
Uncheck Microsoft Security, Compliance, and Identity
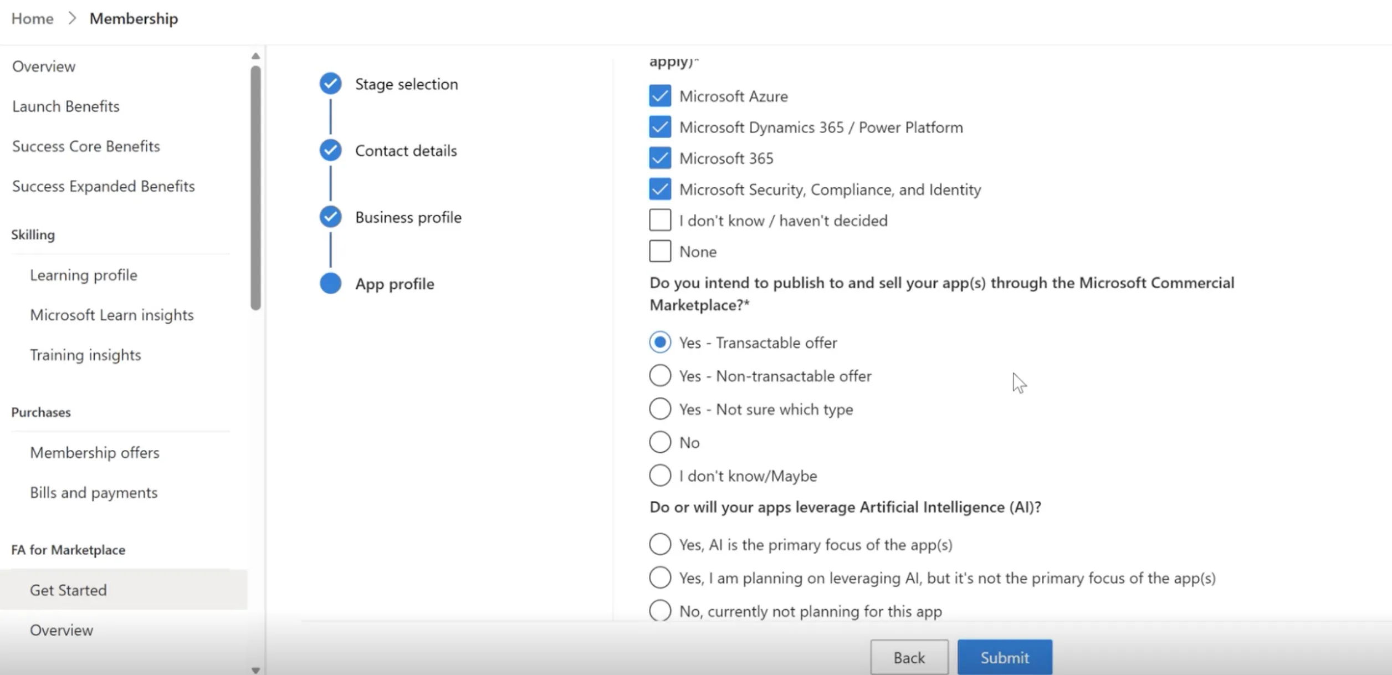[660, 189]
